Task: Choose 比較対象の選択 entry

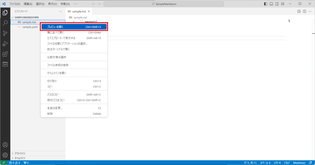Action: click(74, 57)
